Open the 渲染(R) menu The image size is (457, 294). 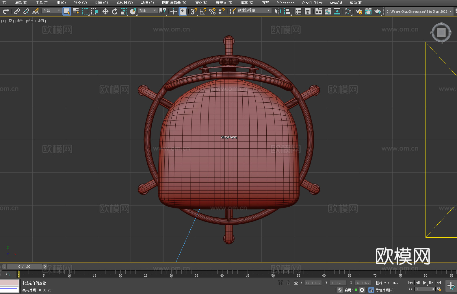coord(201,3)
